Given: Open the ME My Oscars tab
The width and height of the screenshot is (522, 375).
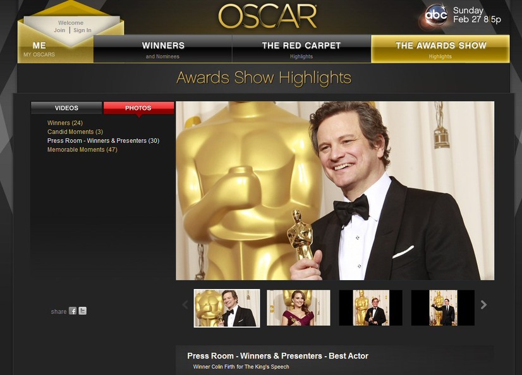Looking at the screenshot, I should [x=39, y=49].
